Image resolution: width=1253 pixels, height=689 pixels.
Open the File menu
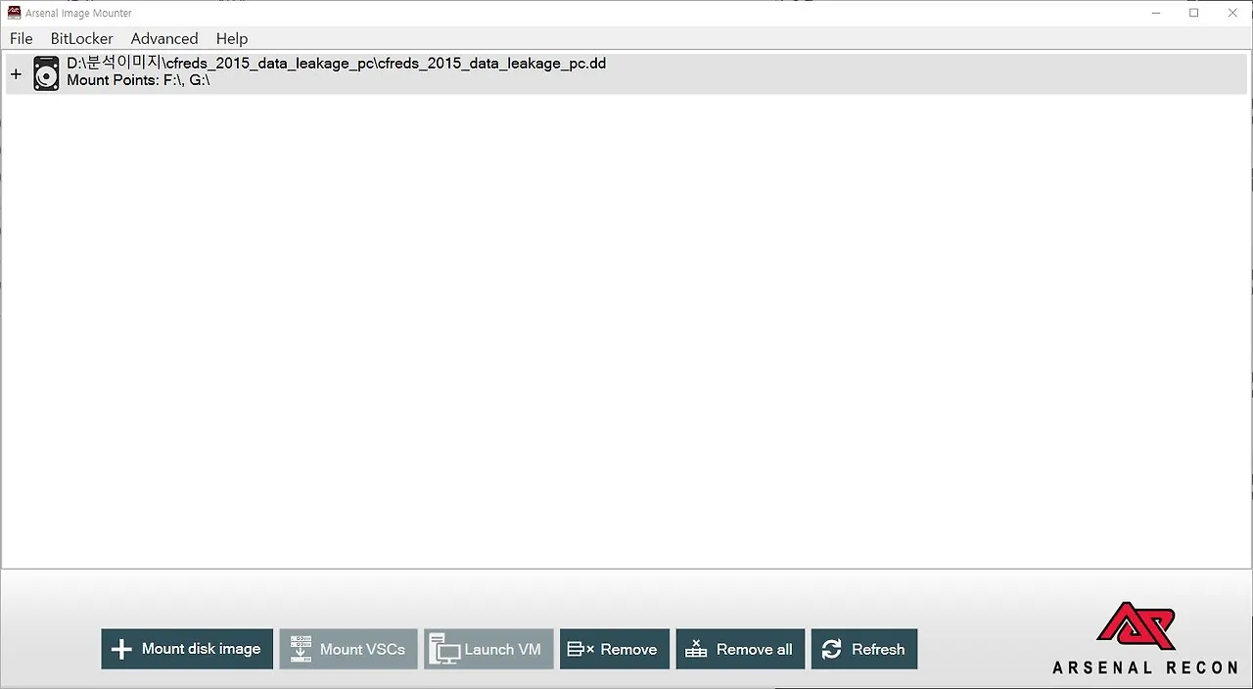coord(21,38)
